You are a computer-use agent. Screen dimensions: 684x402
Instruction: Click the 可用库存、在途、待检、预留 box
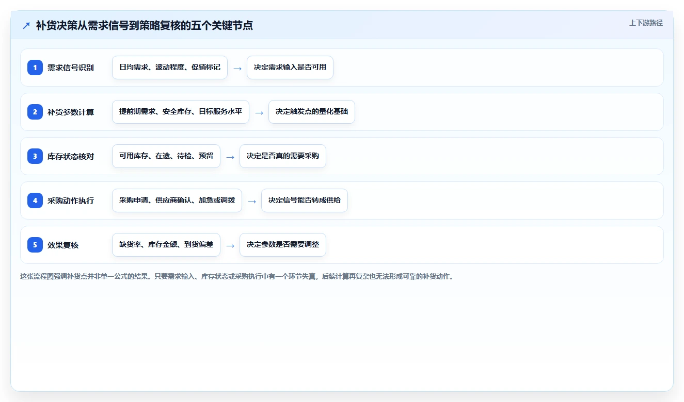click(166, 156)
